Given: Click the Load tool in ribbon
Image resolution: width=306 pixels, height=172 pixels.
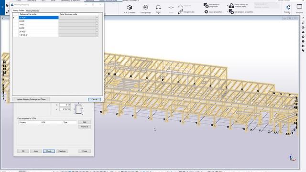Looking at the screenshot, I should coord(158,9).
